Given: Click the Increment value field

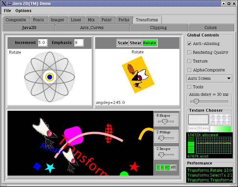Looking at the screenshot, I should [x=43, y=43].
